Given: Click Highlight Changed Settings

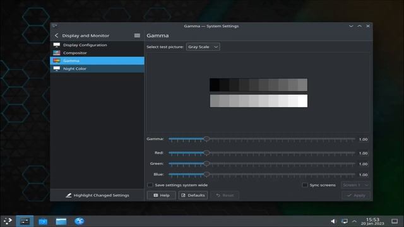Looking at the screenshot, I should 97,195.
